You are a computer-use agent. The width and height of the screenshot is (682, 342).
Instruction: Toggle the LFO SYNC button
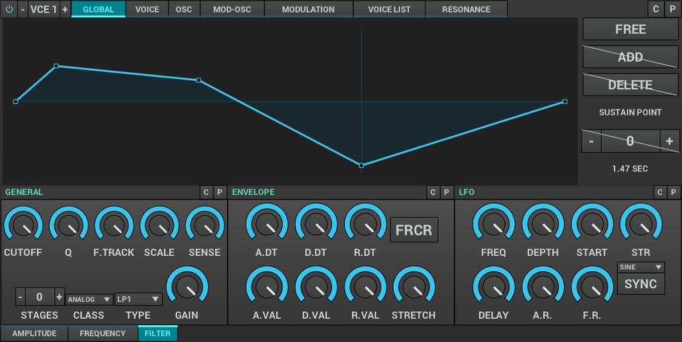click(x=640, y=284)
